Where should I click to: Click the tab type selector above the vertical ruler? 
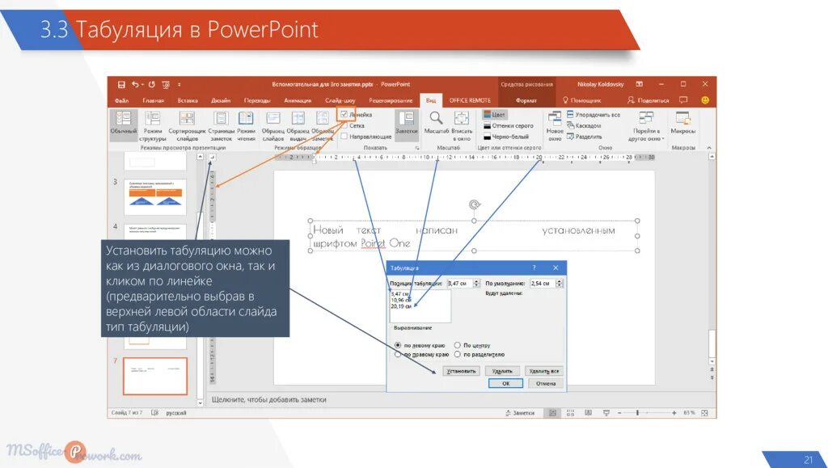211,158
